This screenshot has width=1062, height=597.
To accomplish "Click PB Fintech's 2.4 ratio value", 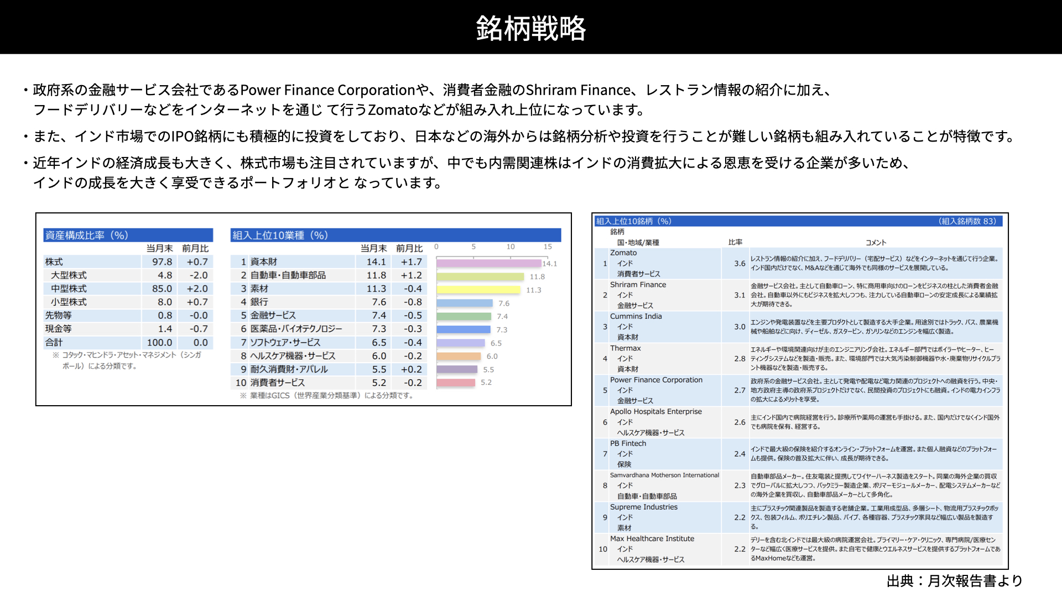I will point(740,454).
